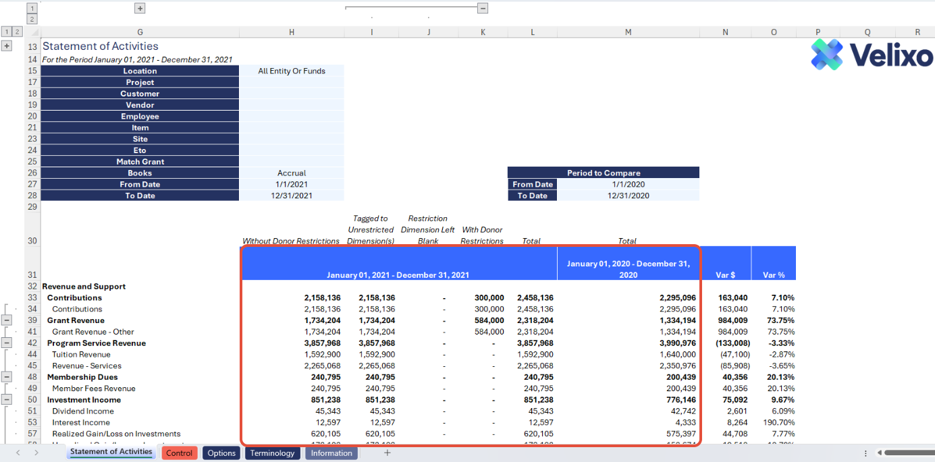Select row 13 header
The height and width of the screenshot is (462, 935).
[x=32, y=47]
